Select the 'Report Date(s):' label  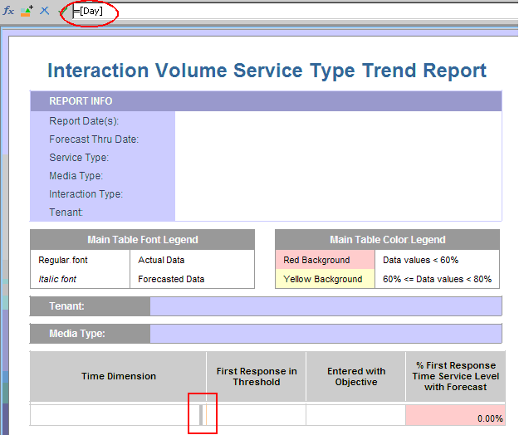tap(84, 121)
